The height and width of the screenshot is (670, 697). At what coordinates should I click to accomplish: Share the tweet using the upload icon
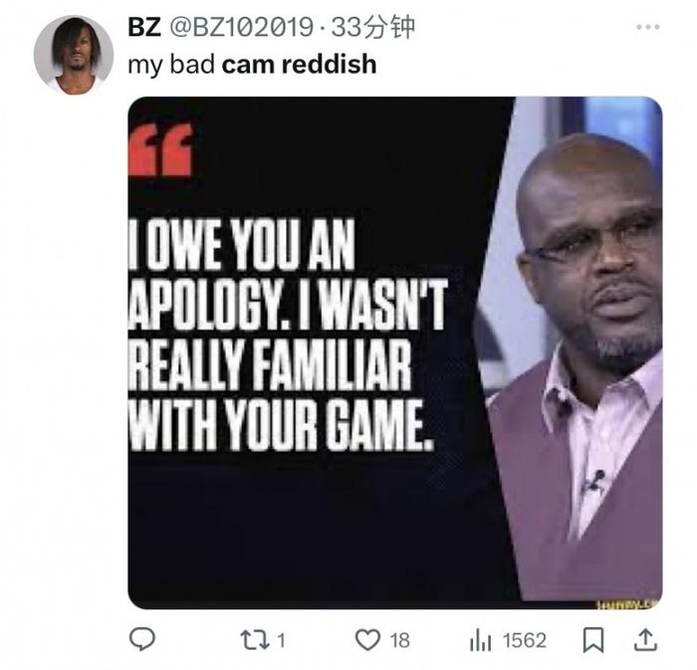645,639
